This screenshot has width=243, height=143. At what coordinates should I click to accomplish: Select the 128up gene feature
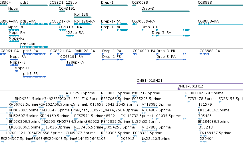click(70, 5)
